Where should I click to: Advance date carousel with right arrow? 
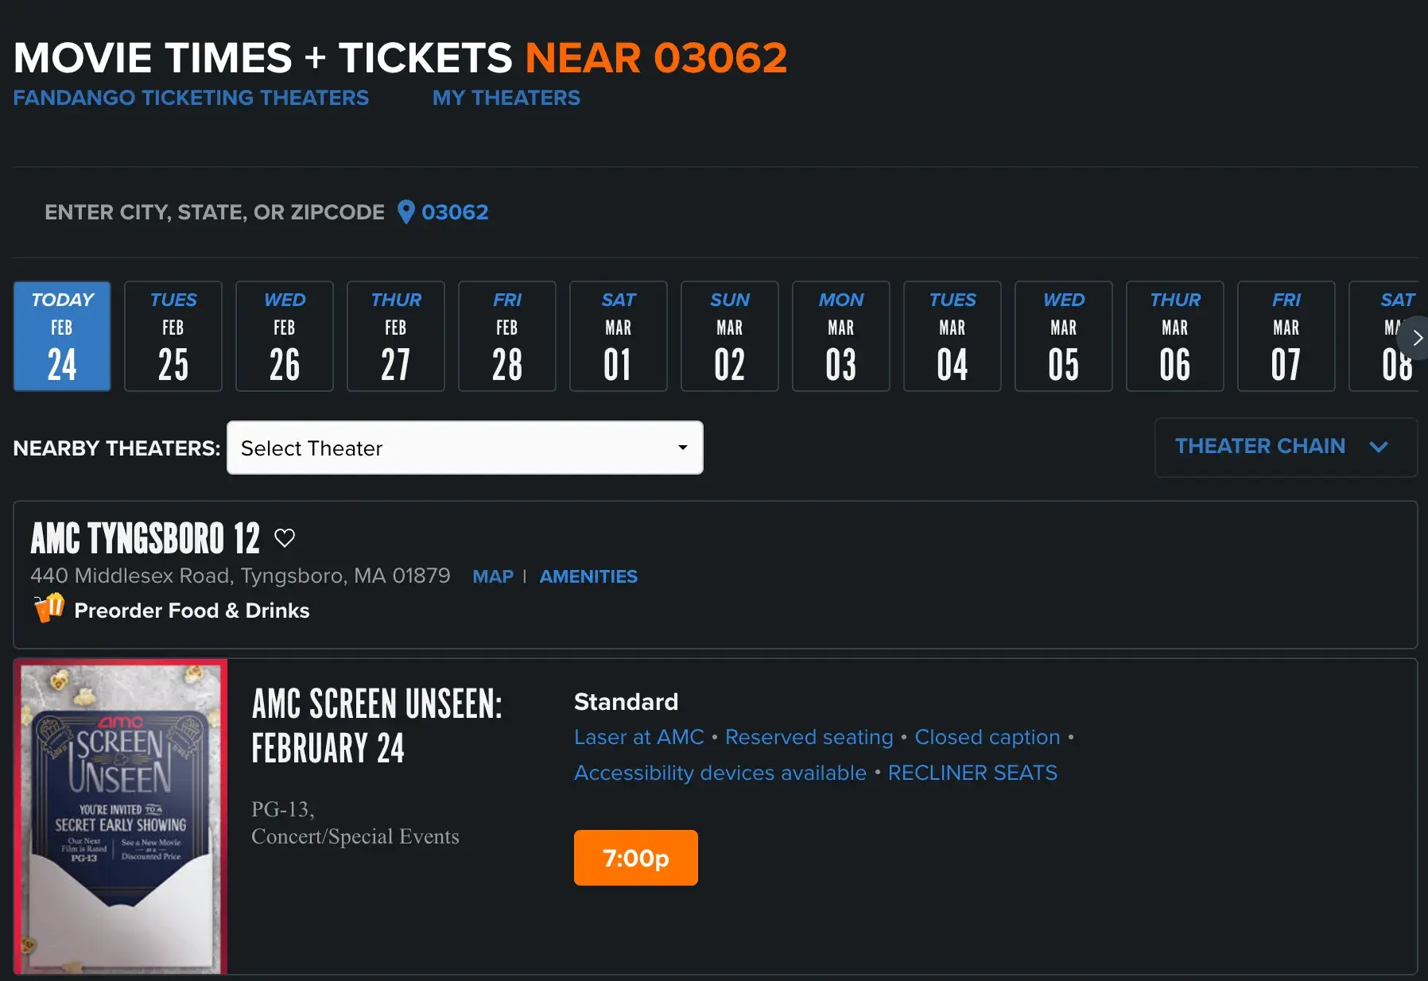pyautogui.click(x=1416, y=338)
